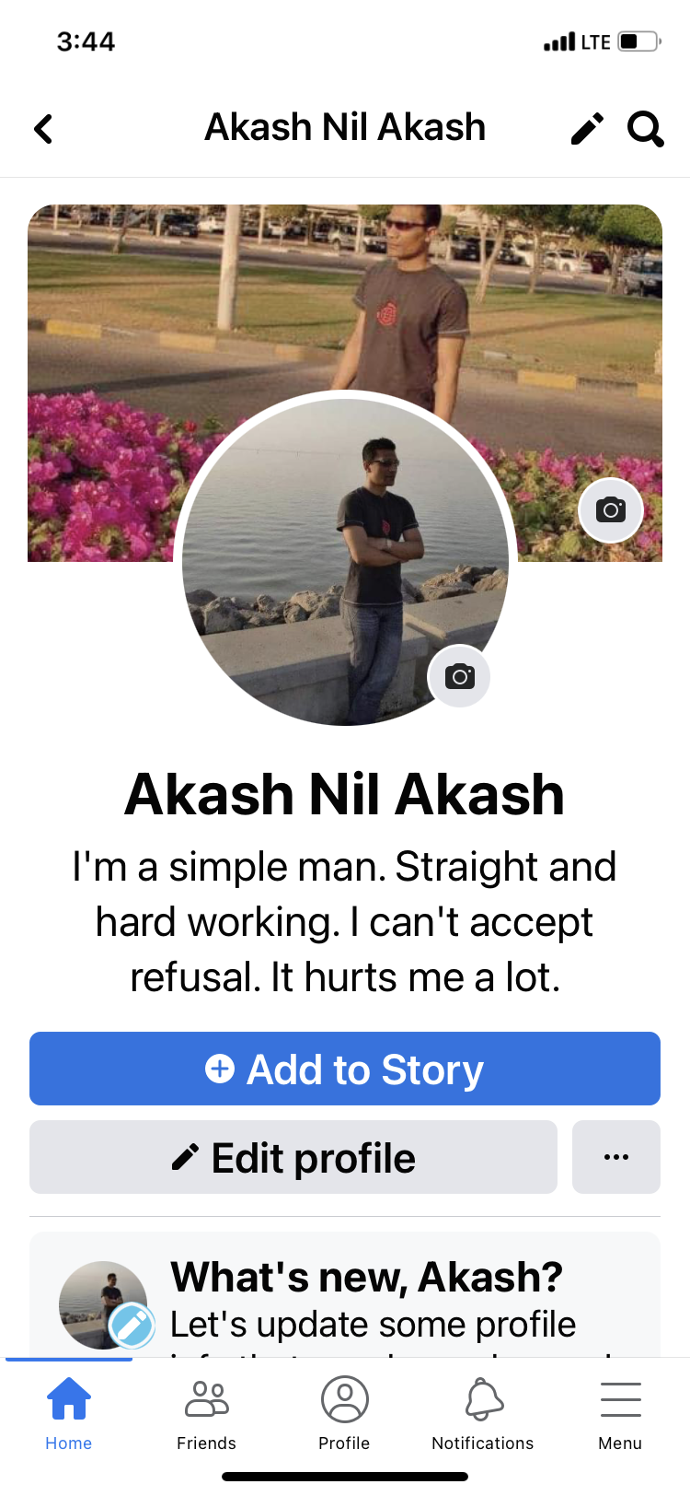
Task: Open the Notifications bell tab
Action: coord(483,1415)
